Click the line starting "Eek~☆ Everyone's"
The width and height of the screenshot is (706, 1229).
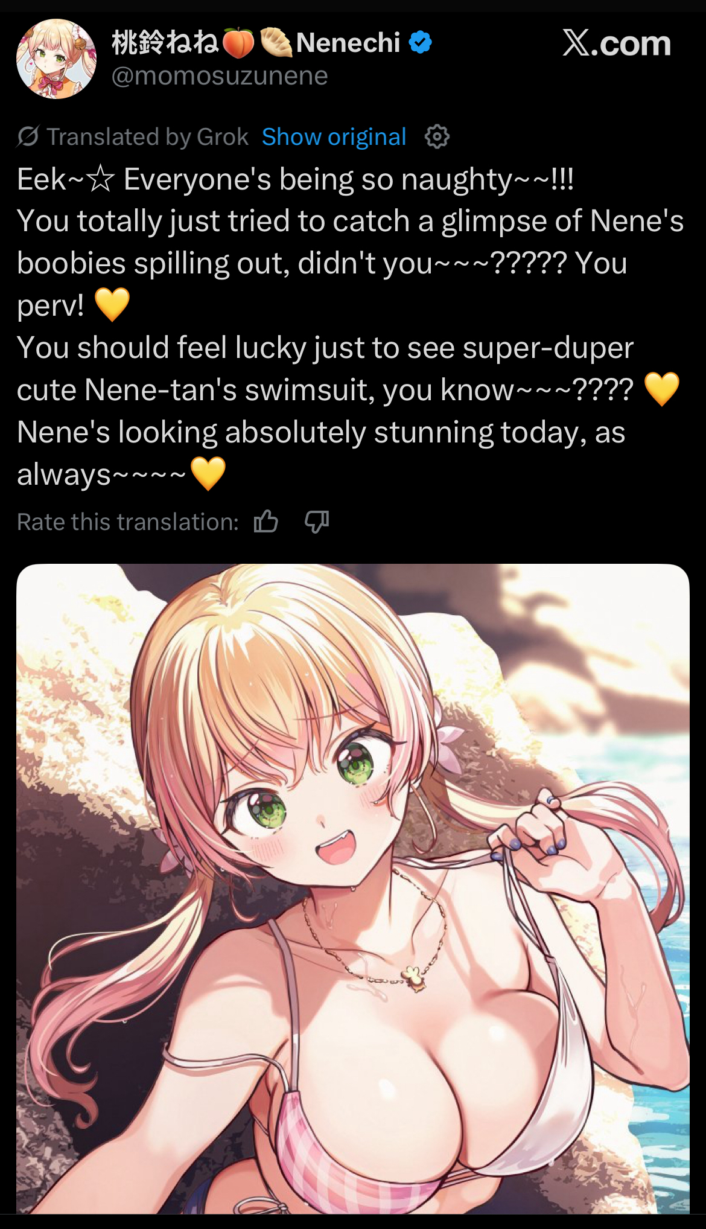(x=296, y=180)
